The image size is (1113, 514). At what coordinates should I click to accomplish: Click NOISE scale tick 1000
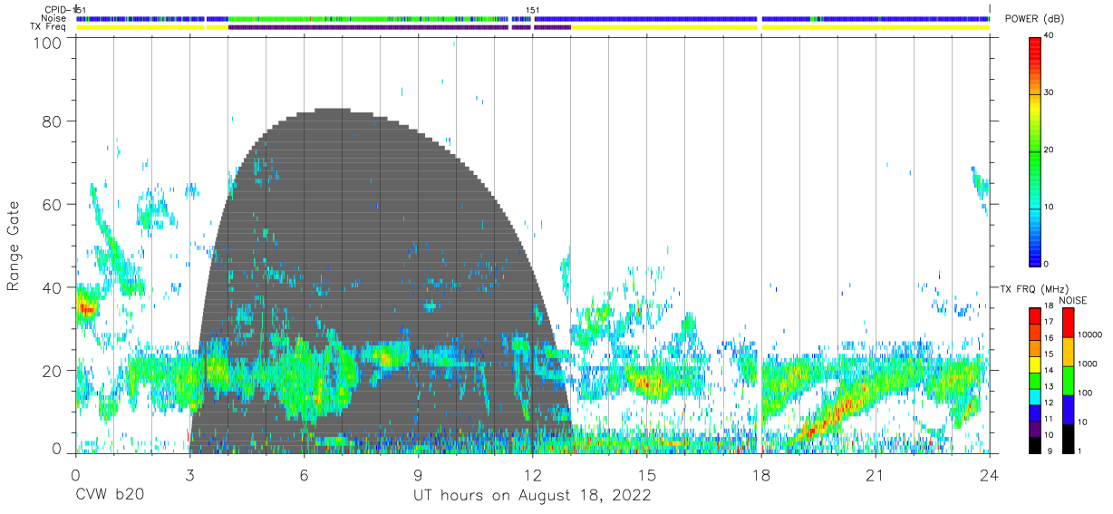tap(1087, 364)
